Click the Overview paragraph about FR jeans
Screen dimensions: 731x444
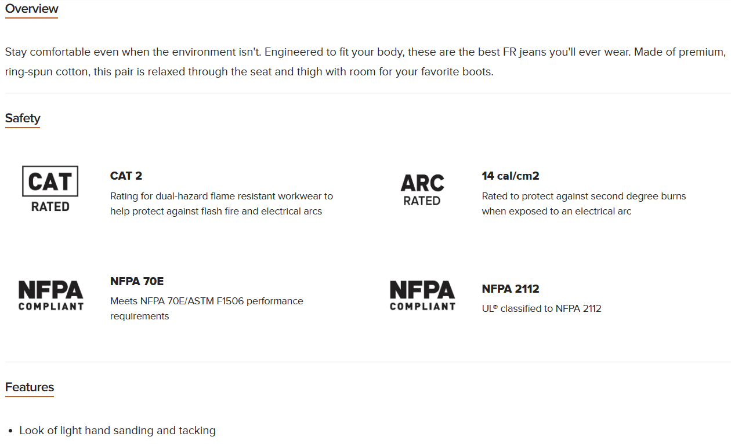click(366, 62)
